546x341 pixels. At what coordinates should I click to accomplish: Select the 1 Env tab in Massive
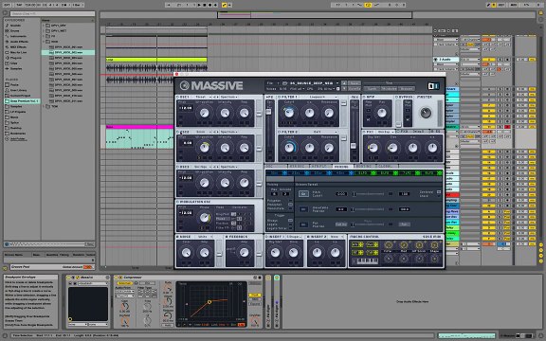click(277, 172)
